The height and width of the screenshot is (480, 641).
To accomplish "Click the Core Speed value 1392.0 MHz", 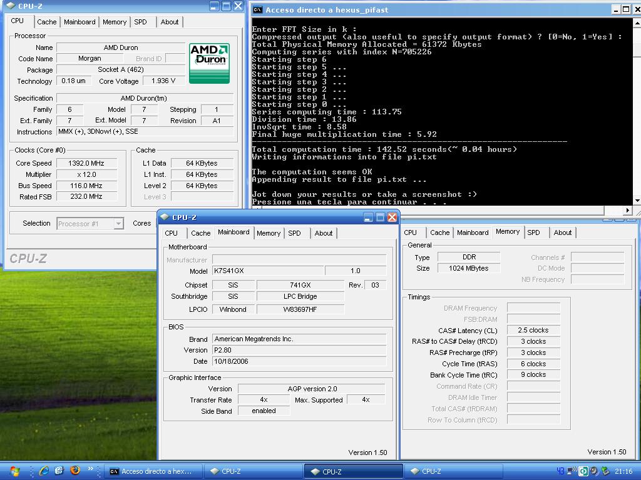I will coord(86,163).
